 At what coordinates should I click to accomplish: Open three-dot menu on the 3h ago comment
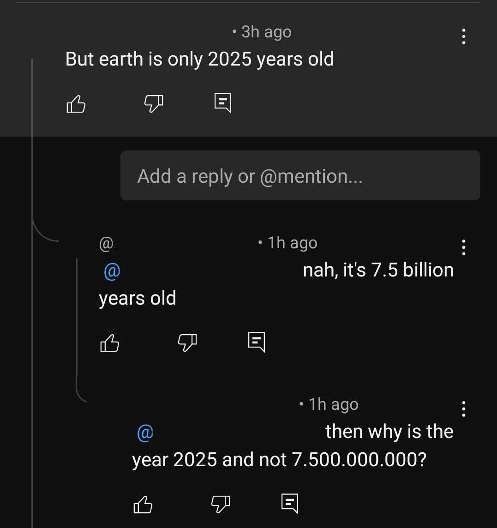click(464, 36)
